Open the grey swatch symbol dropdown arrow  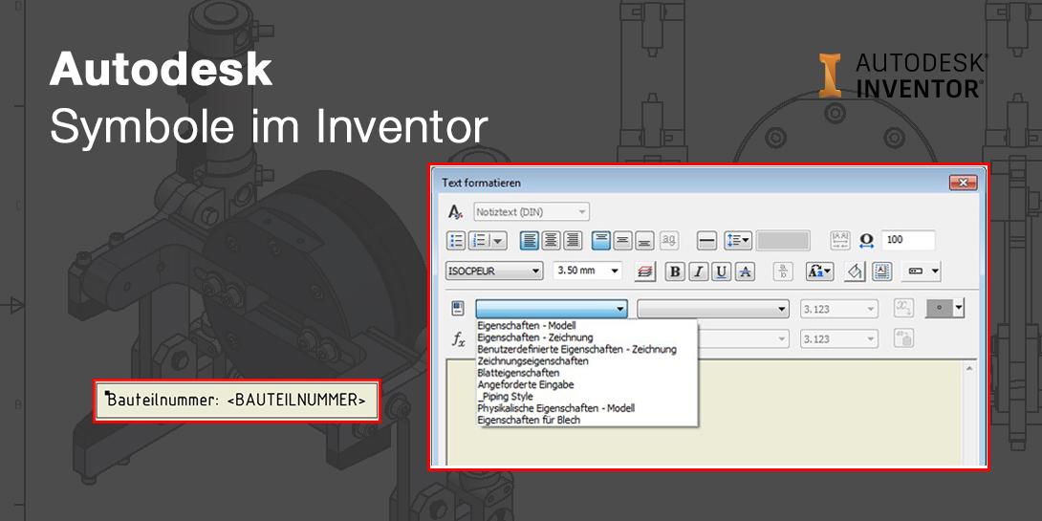[x=958, y=308]
